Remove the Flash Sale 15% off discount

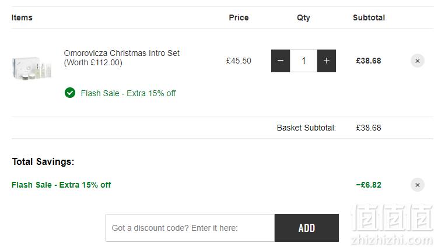click(x=418, y=185)
